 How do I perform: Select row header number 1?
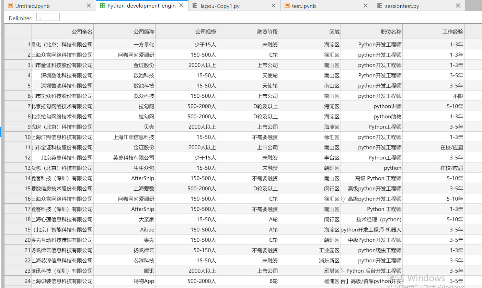tap(18, 45)
